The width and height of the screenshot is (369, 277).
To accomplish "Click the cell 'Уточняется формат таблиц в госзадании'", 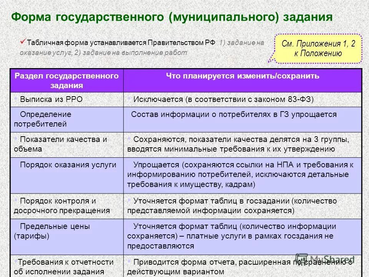I will click(x=243, y=206).
